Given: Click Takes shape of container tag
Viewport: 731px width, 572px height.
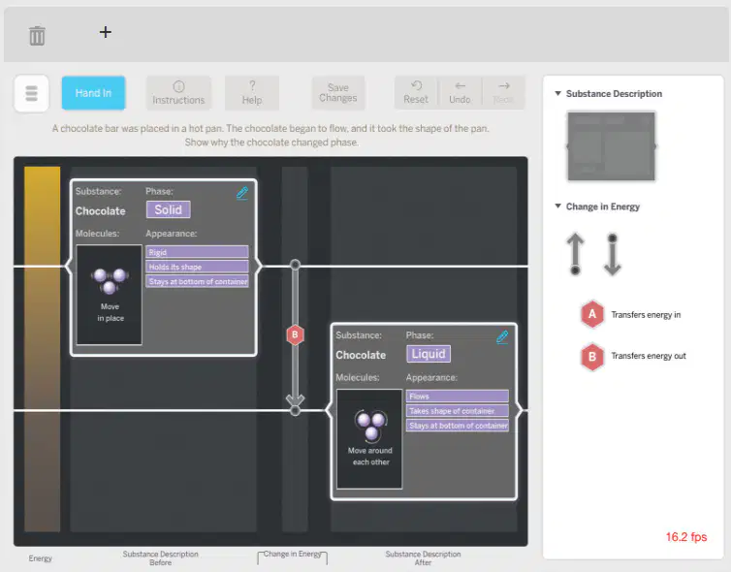Looking at the screenshot, I should [x=457, y=411].
